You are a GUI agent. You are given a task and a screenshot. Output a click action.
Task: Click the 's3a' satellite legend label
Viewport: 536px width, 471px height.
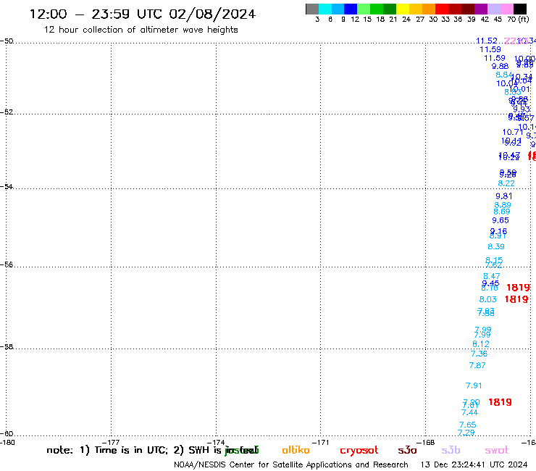pyautogui.click(x=407, y=451)
